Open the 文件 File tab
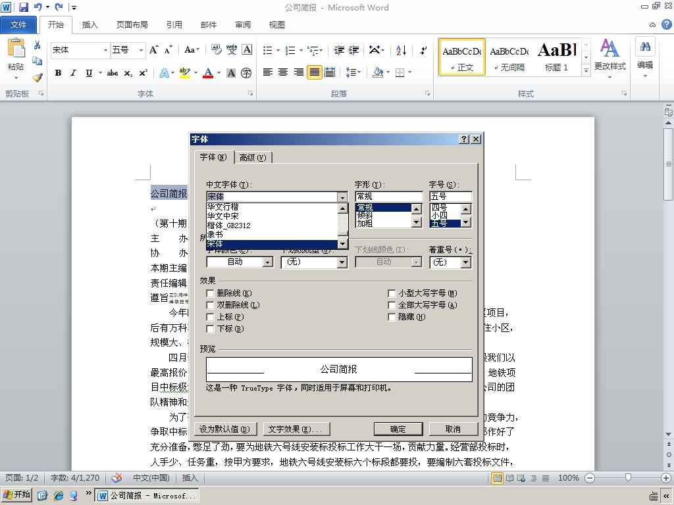The height and width of the screenshot is (505, 674). (18, 25)
